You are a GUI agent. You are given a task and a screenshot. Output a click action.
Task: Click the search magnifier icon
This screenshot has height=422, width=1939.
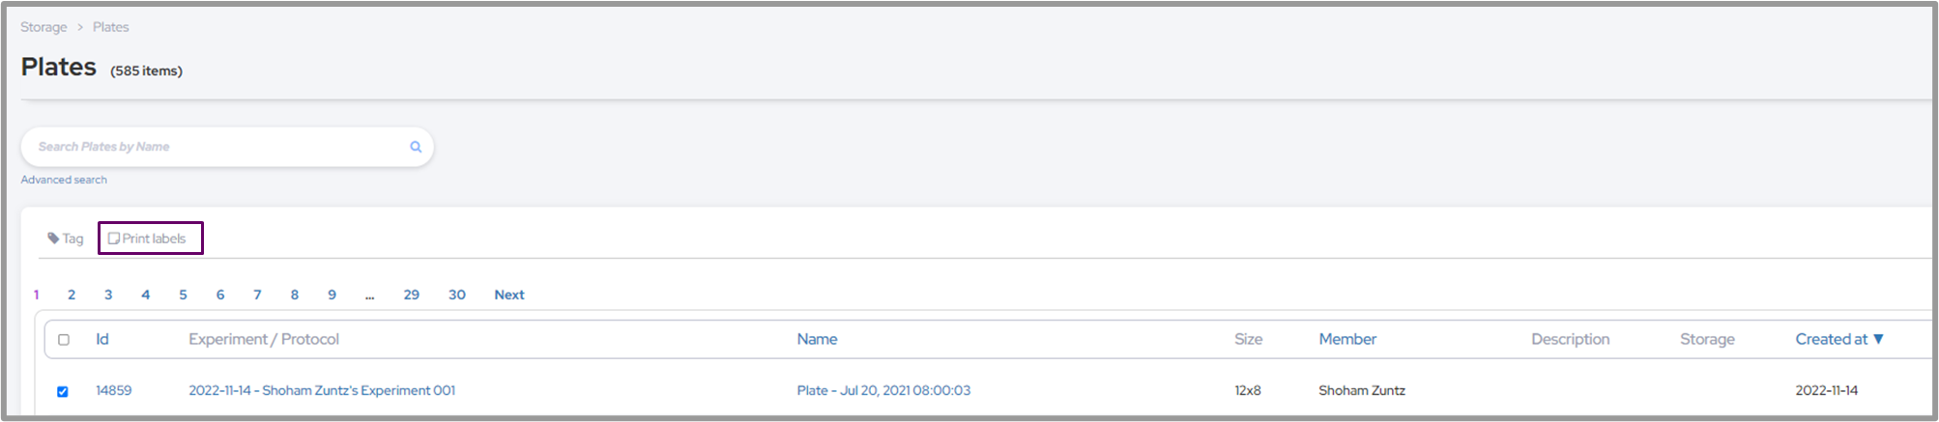point(416,147)
